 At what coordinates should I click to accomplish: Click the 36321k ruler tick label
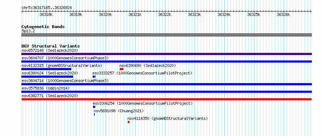click(x=135, y=14)
